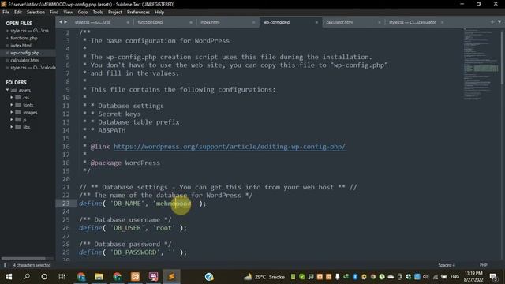Click the code minimap preview
This screenshot has width=505, height=284.
click(481, 65)
